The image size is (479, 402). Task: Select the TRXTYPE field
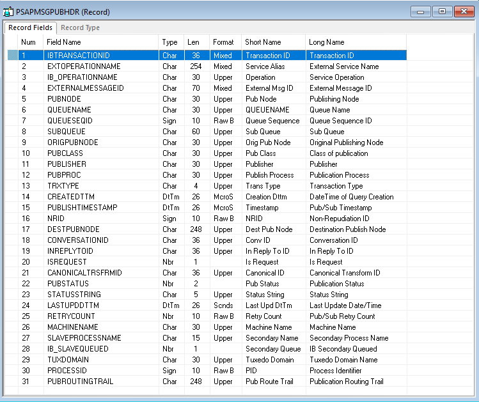click(63, 186)
